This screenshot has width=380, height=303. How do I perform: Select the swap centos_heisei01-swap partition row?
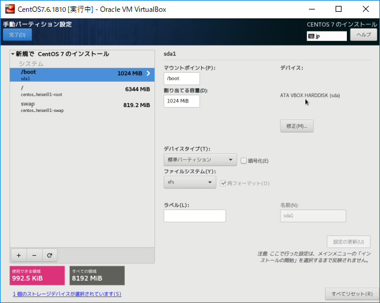tap(82, 107)
